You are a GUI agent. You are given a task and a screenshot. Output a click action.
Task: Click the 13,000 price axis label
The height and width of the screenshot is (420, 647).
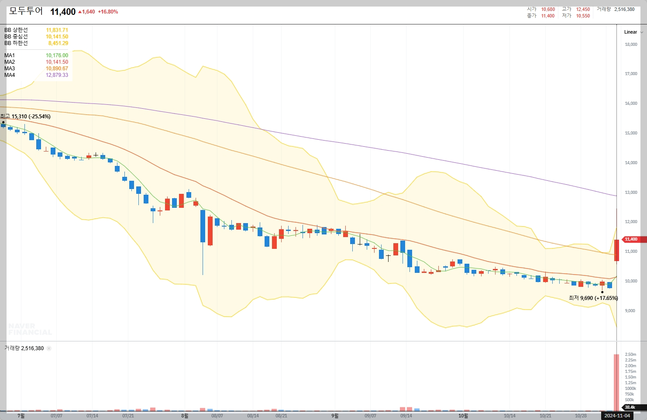click(631, 193)
